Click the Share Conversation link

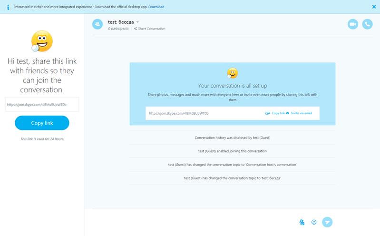tap(150, 29)
